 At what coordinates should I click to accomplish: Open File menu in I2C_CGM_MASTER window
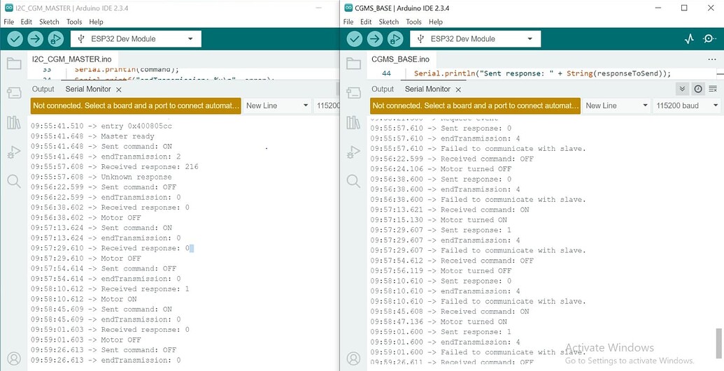9,22
